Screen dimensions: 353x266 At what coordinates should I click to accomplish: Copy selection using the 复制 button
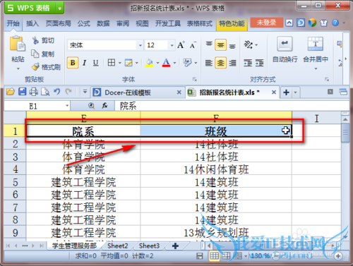click(42, 54)
